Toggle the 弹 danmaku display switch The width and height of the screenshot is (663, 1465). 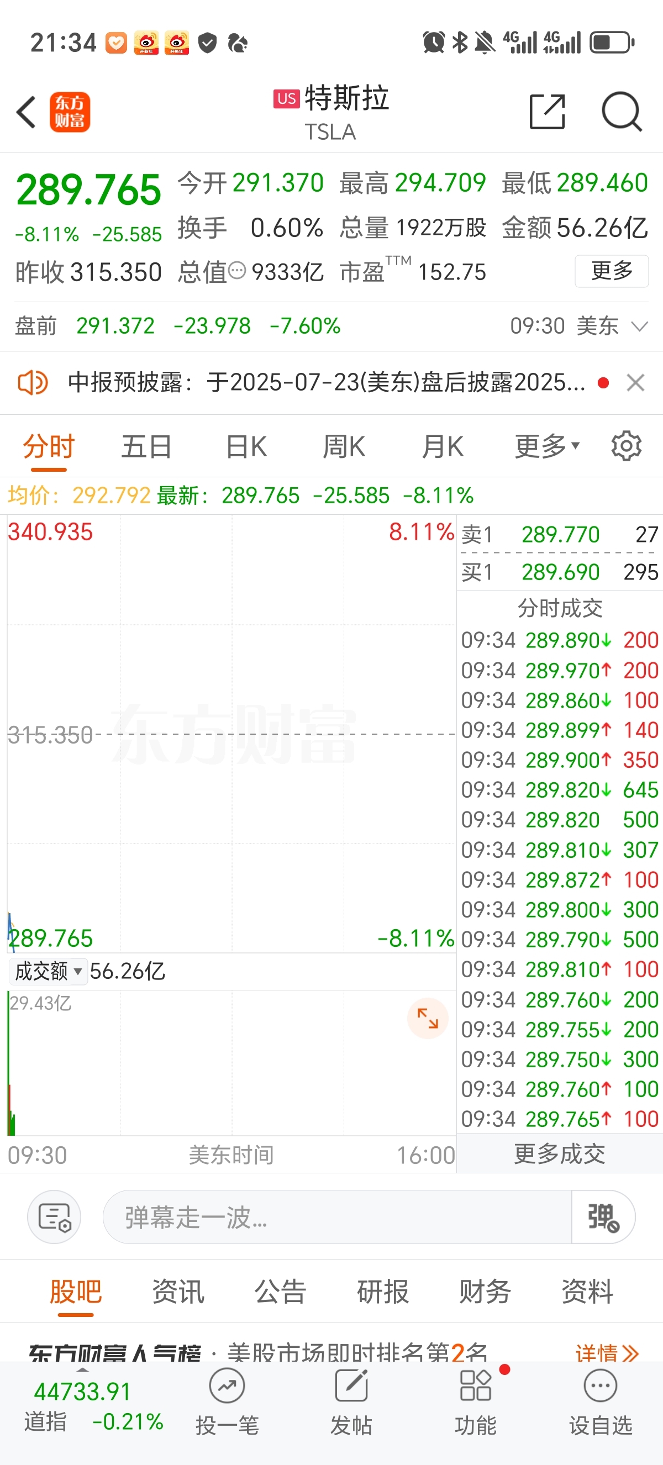[x=603, y=1217]
